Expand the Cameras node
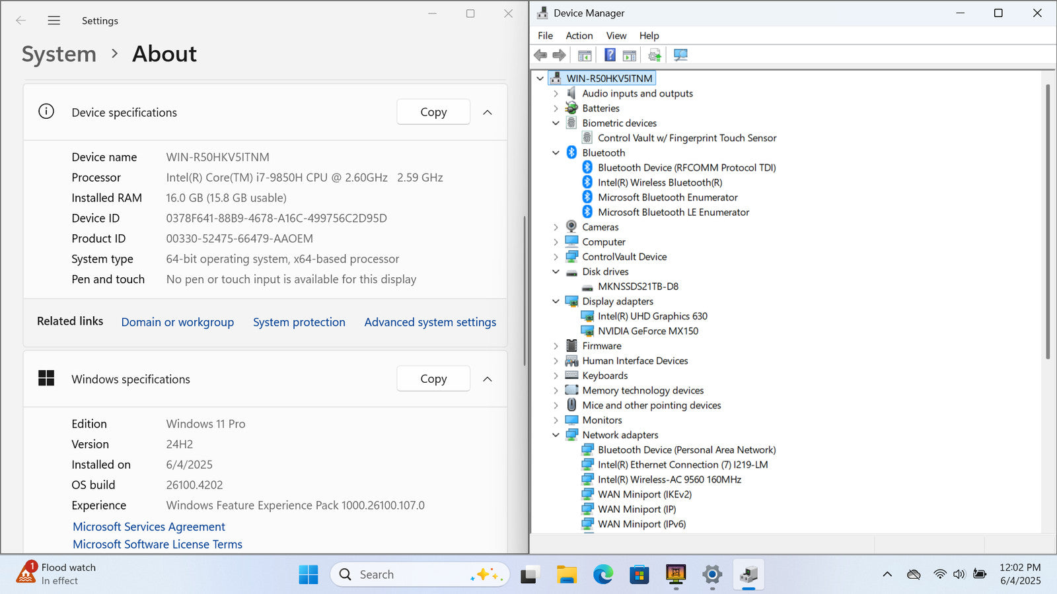This screenshot has width=1057, height=594. click(x=556, y=227)
